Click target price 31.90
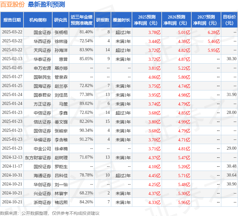Screen dimensions: 238x216 point(232,94)
